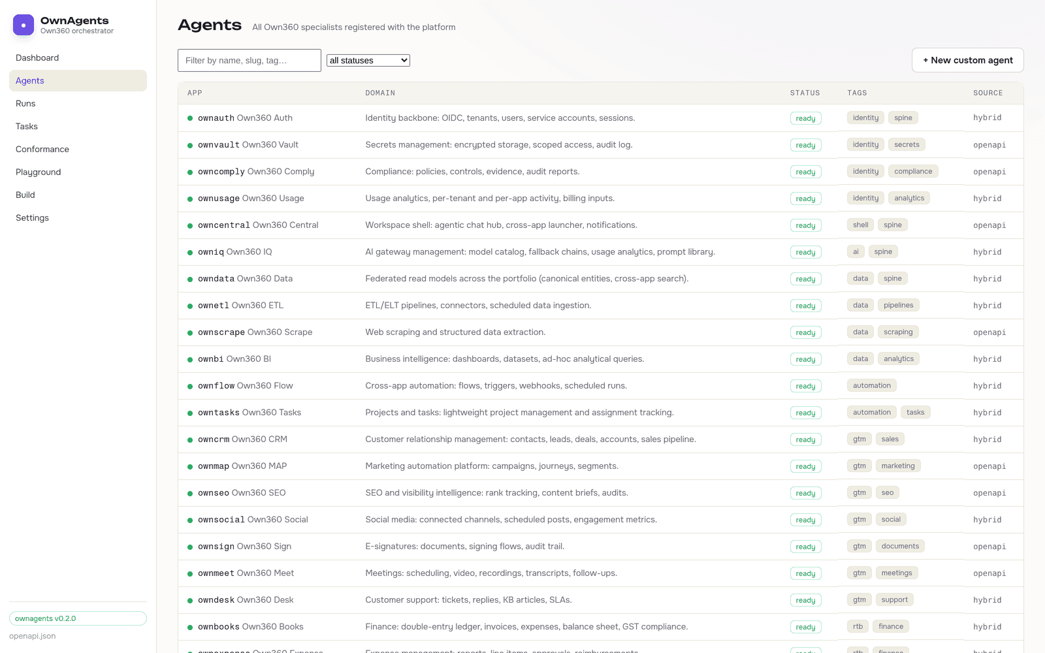
Task: Click the secrets tag on ownvault
Action: 907,145
